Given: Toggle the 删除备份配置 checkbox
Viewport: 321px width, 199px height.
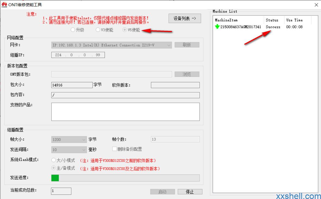Looking at the screenshot, I should click(x=115, y=149).
